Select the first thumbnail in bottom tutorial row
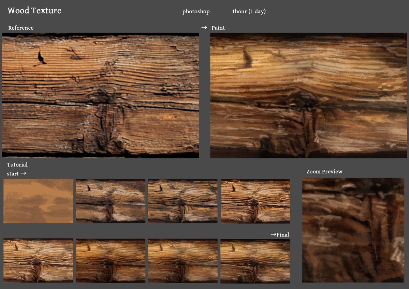This screenshot has height=289, width=409. pos(38,260)
